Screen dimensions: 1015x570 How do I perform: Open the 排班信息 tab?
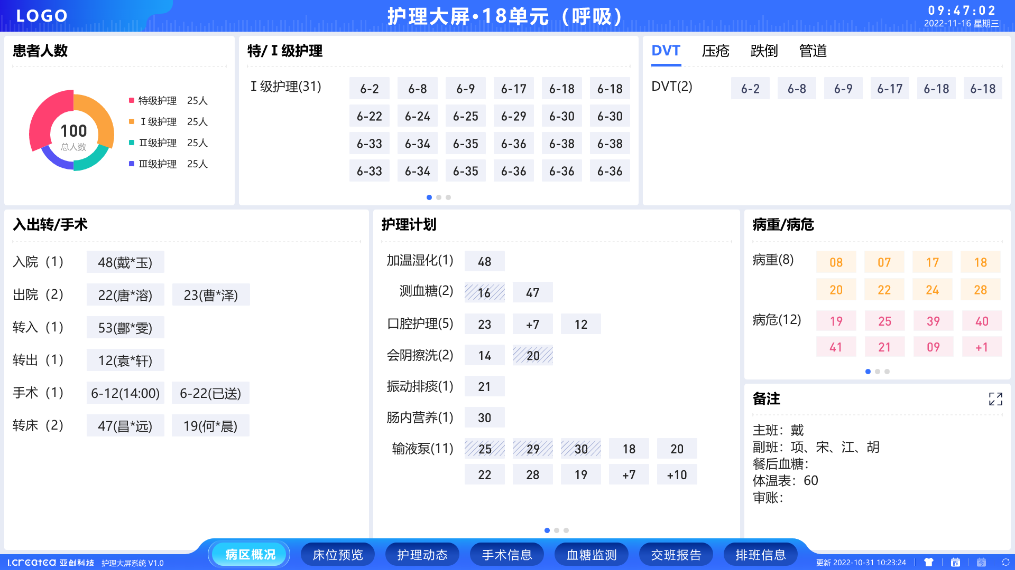pos(761,555)
